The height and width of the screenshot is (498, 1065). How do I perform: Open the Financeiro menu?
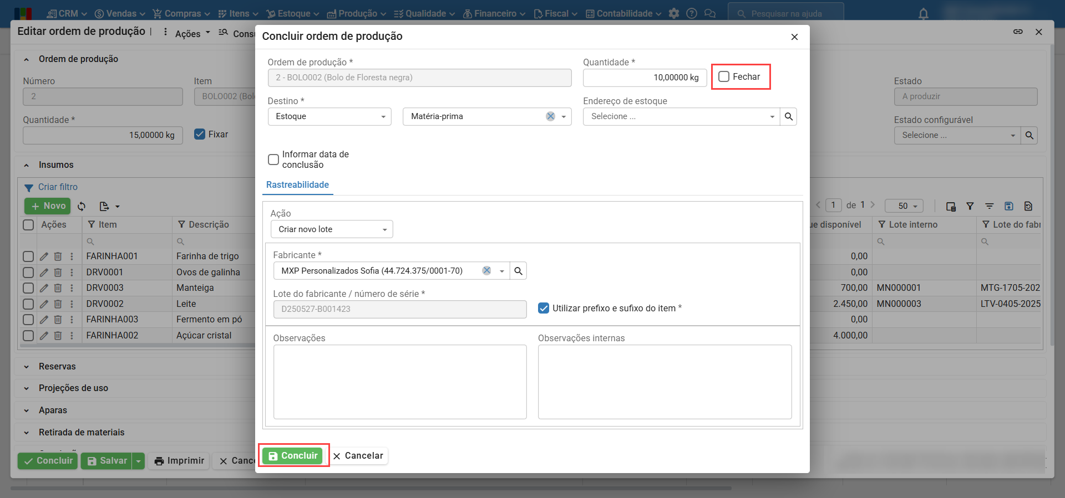click(494, 13)
